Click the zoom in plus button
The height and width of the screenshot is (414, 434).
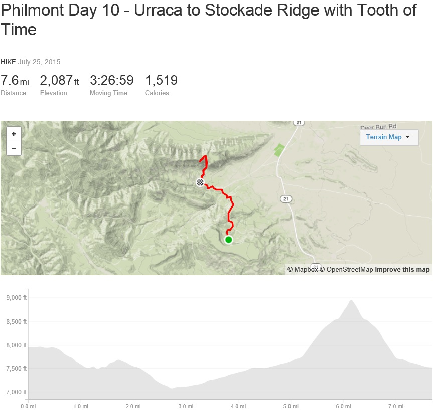pos(14,134)
